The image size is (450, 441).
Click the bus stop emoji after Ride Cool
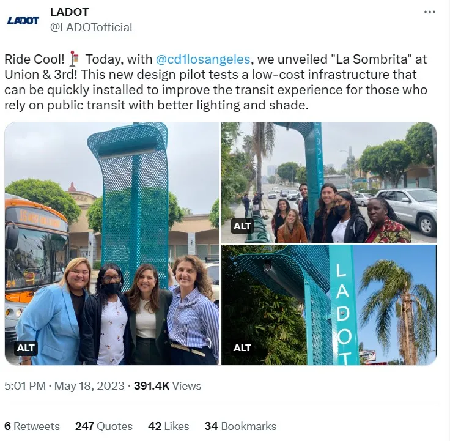[x=75, y=59]
